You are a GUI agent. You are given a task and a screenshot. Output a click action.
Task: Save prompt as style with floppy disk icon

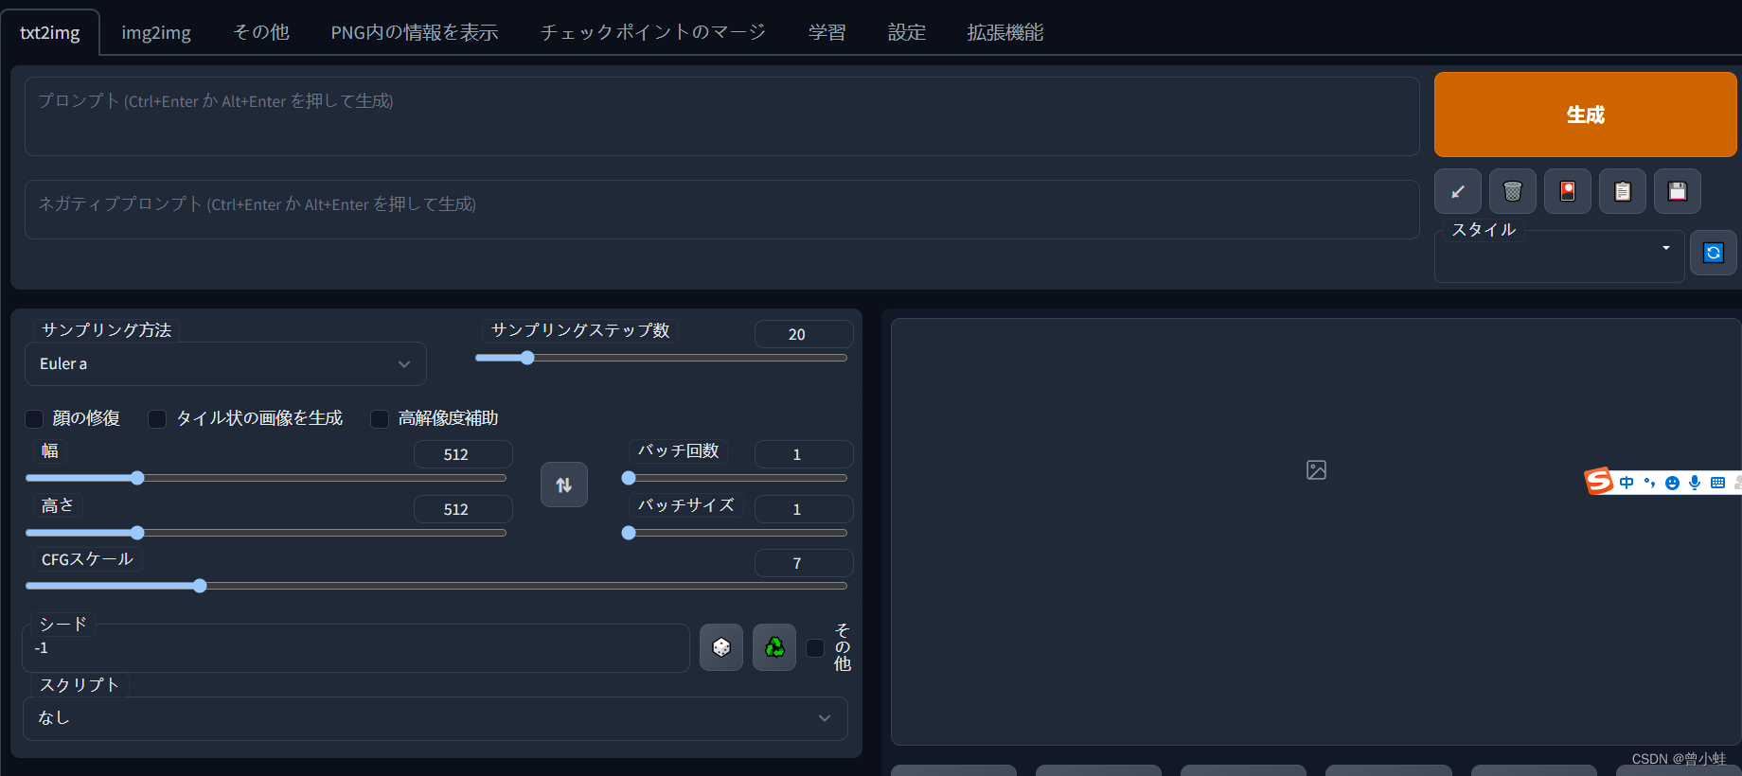1678,191
